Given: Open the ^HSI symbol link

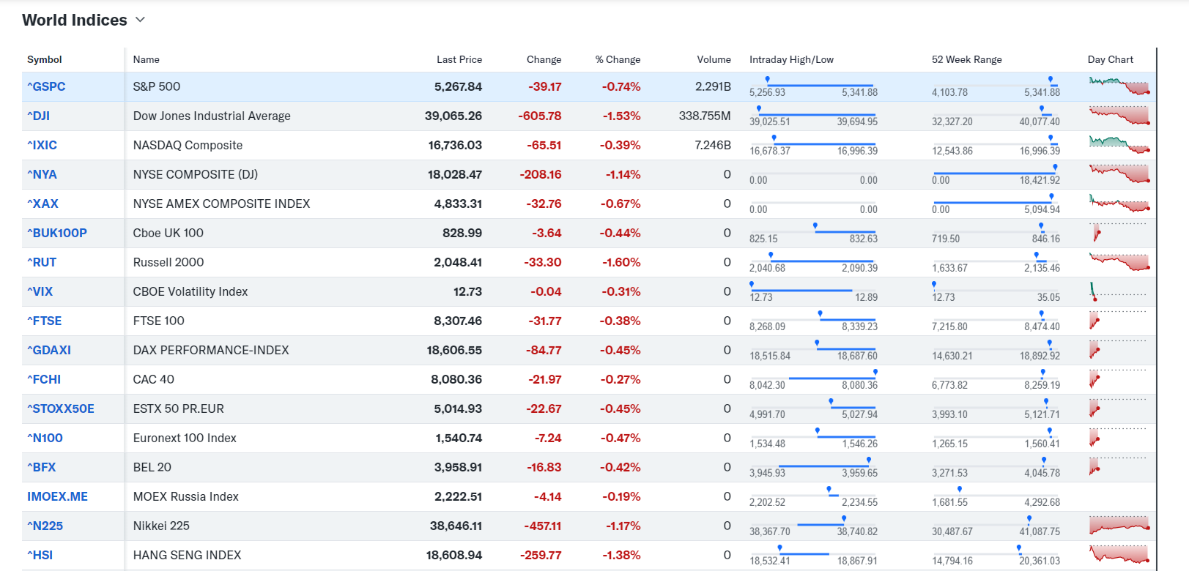Looking at the screenshot, I should 40,555.
